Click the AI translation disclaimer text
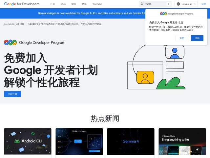Image resolution: width=210 pixels, height=158 pixels. click(66, 24)
